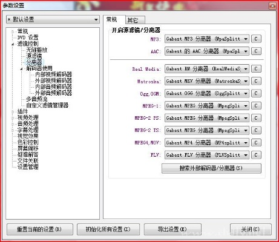
Task: Click the C button beside MP3
Action: pos(256,39)
